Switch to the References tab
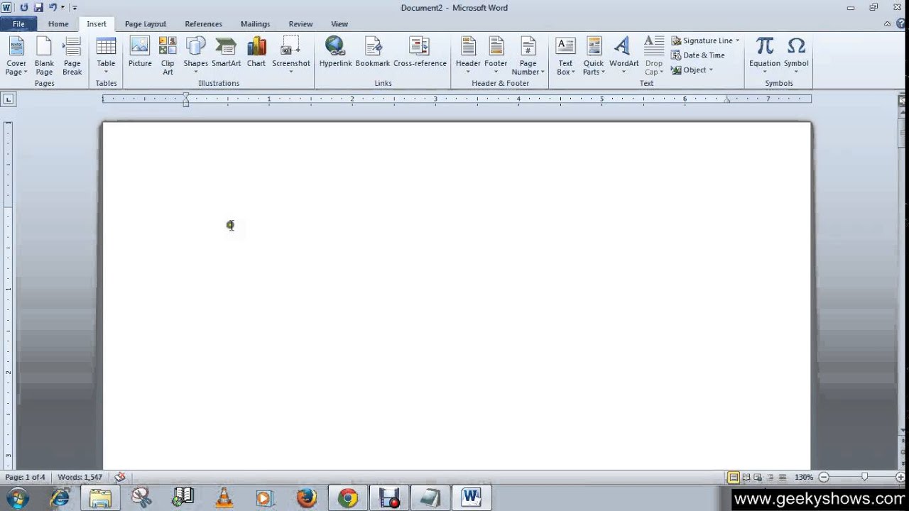909x511 pixels. click(x=203, y=24)
